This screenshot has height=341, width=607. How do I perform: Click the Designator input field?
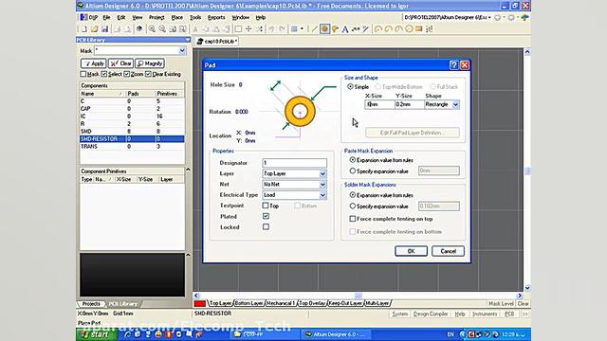point(294,163)
